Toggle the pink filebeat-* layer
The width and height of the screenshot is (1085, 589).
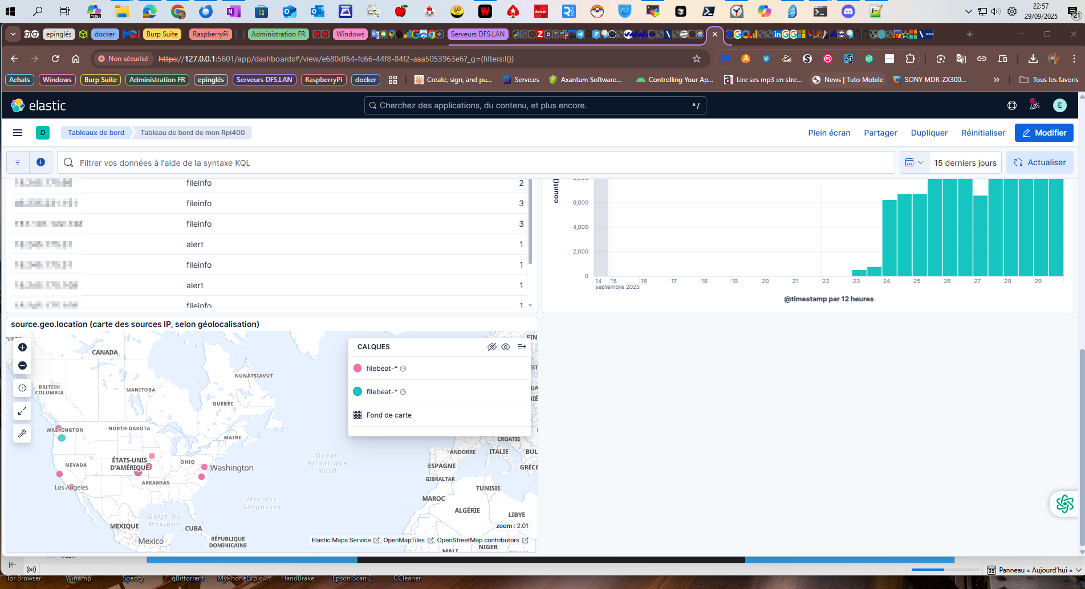point(381,369)
